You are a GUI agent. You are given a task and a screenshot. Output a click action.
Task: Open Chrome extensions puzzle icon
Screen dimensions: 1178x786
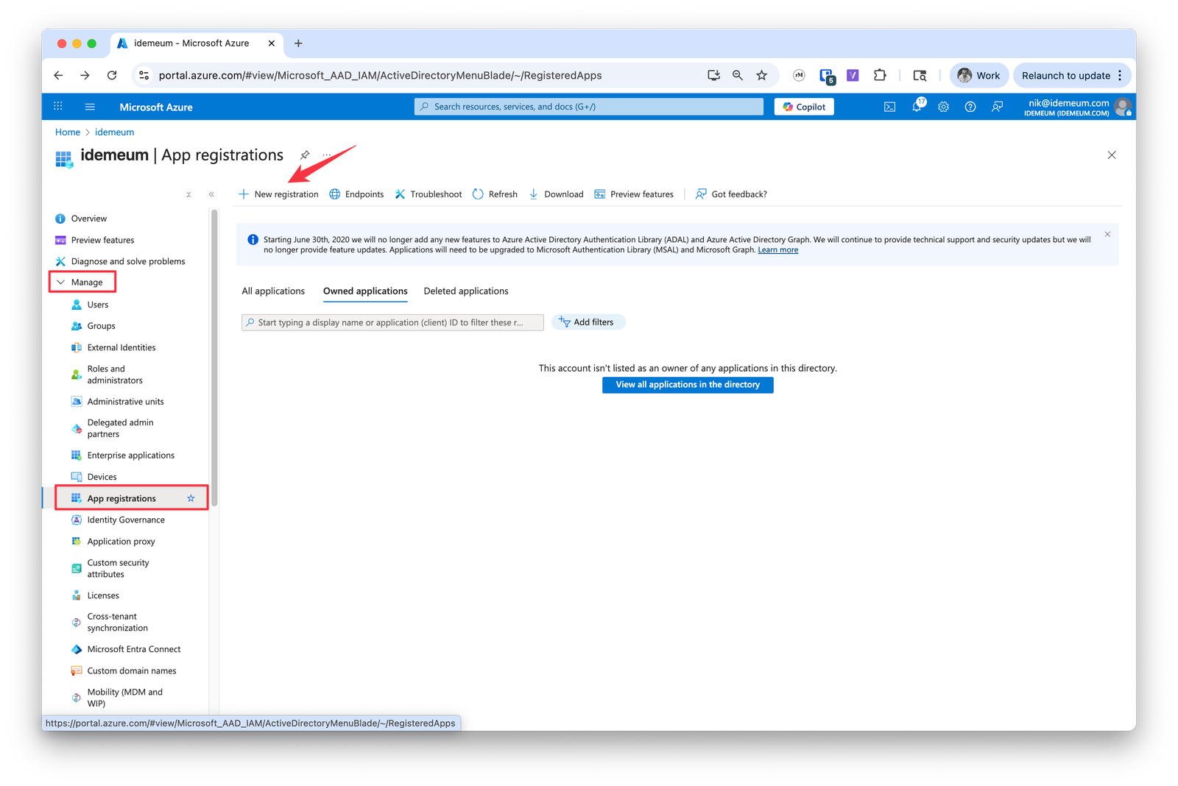880,75
